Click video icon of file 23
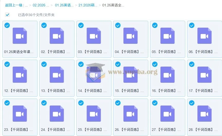 tap(20, 114)
